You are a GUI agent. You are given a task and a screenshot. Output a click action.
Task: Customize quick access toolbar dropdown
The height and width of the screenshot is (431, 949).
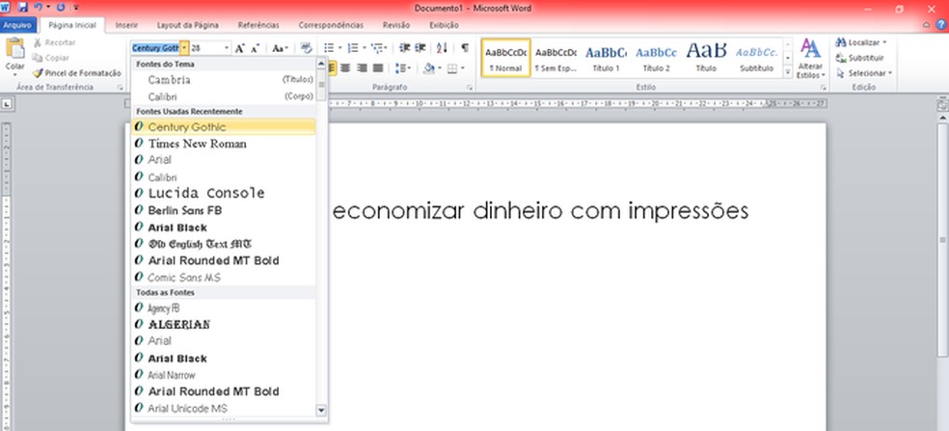click(75, 8)
